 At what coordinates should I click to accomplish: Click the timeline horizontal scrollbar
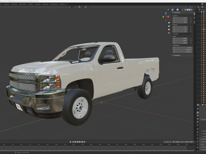point(97,151)
